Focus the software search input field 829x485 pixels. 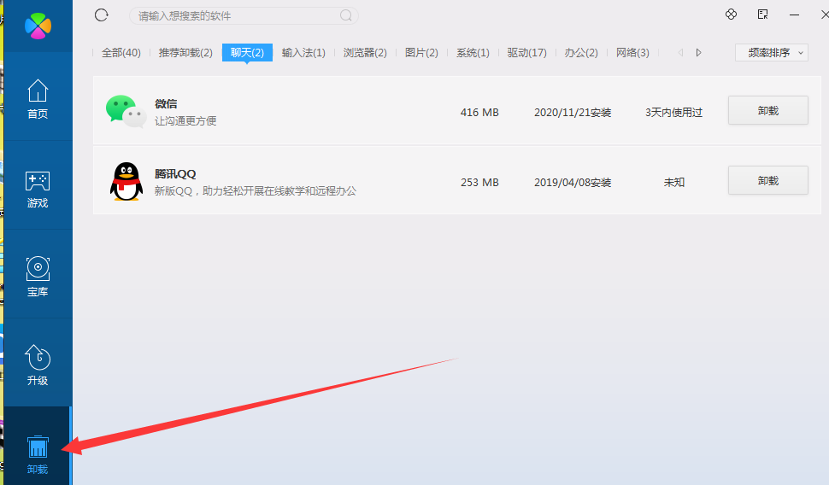click(244, 16)
